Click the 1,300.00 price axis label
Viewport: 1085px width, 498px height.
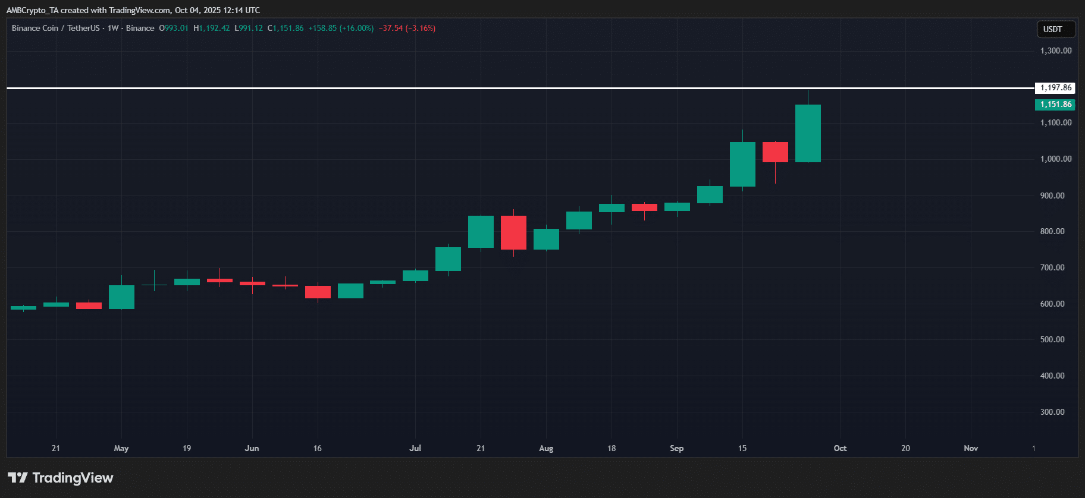point(1055,51)
